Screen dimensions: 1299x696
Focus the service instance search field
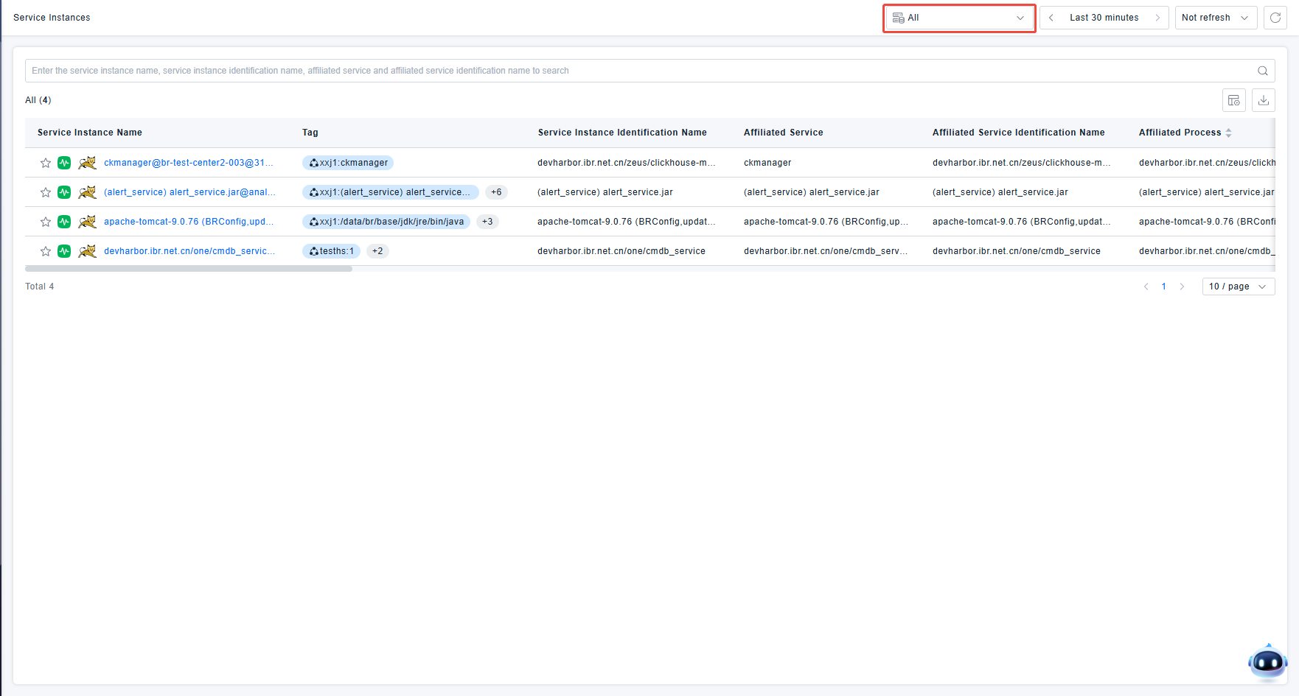click(634, 71)
